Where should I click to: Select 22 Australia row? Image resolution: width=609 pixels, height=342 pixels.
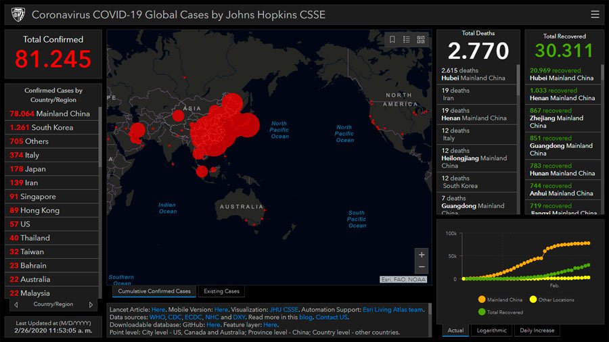coord(51,280)
